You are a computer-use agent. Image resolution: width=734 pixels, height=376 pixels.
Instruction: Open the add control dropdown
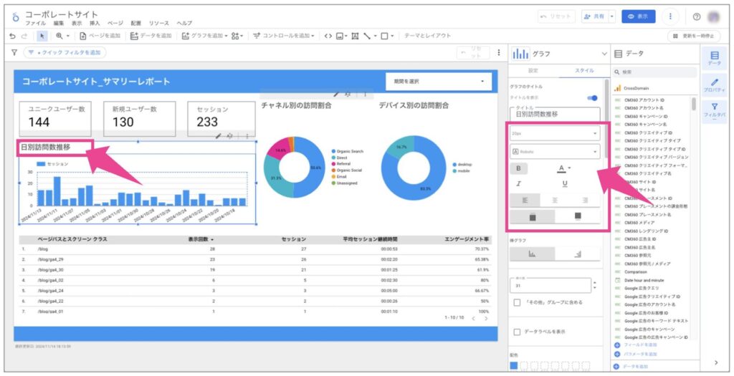click(284, 36)
